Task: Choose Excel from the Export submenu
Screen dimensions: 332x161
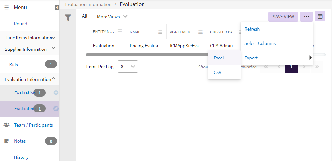Action: point(219,58)
